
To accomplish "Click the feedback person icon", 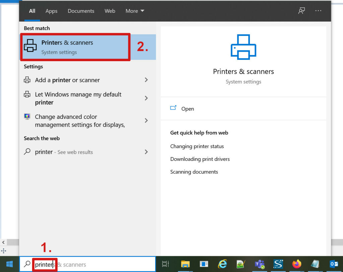I will tap(302, 10).
